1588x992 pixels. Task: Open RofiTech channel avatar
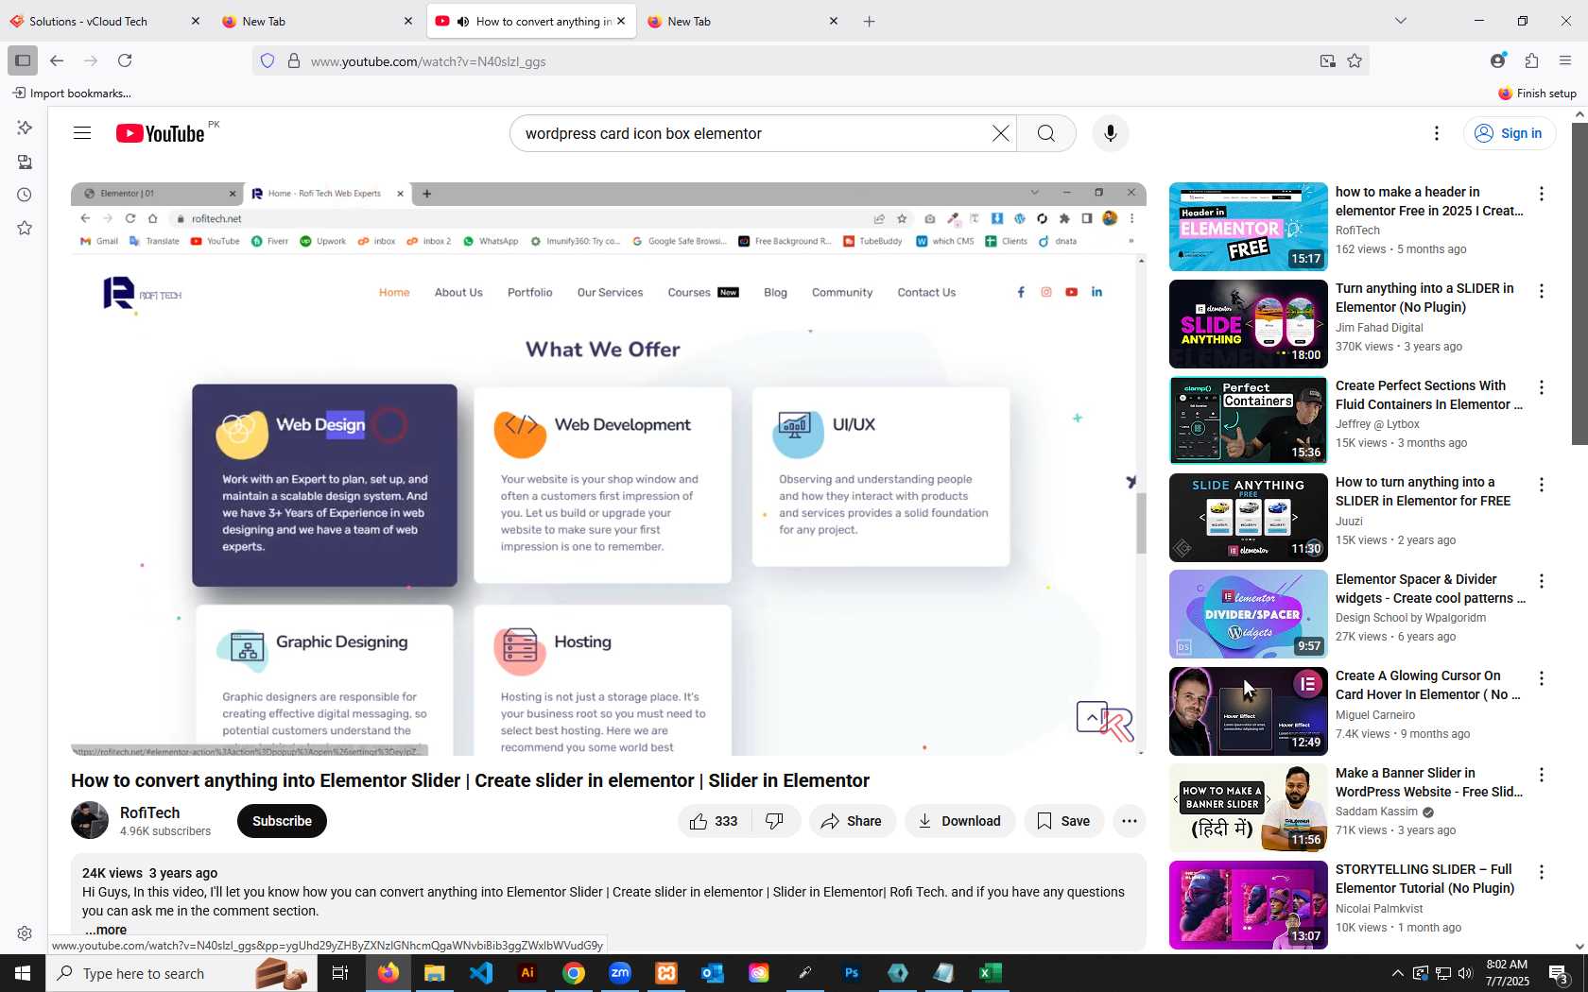[90, 820]
